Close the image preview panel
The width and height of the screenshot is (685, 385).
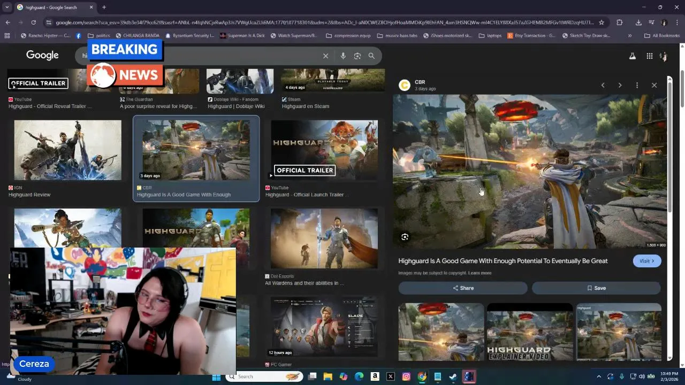(x=654, y=85)
